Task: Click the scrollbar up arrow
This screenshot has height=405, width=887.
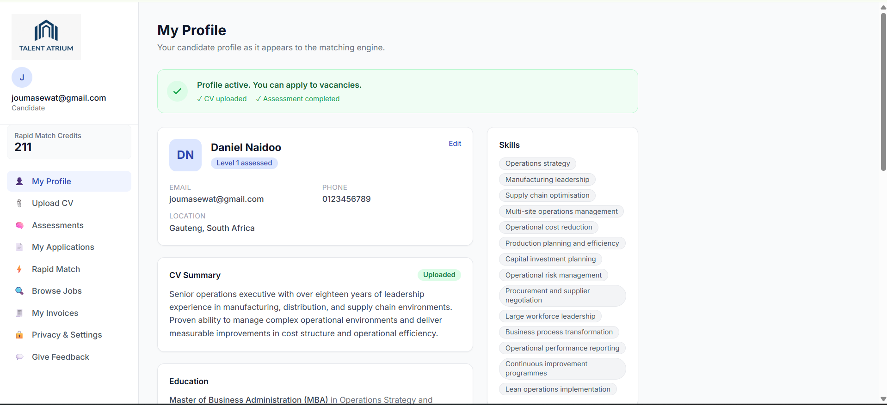Action: (x=883, y=7)
